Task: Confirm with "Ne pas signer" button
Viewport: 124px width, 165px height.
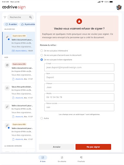Action: tap(93, 147)
